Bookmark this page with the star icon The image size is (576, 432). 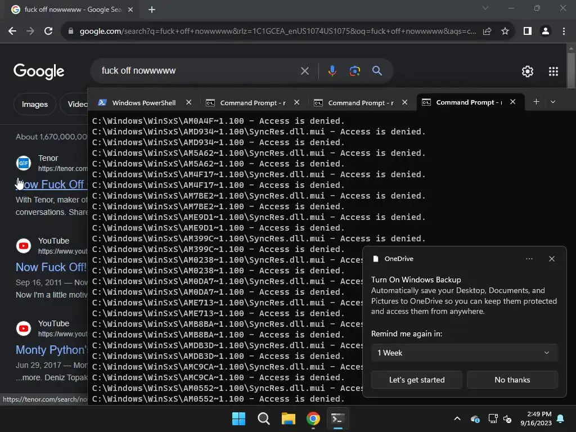[505, 31]
